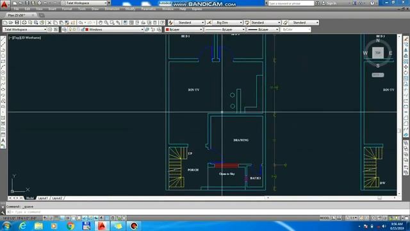Image resolution: width=410 pixels, height=231 pixels.
Task: Open the Talat Workspace dropdown in workspaces toolbar
Action: [25, 30]
